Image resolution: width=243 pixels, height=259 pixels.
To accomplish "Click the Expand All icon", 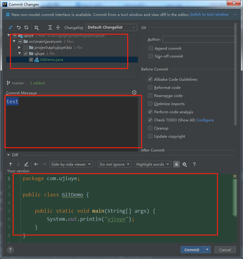I will (50, 27).
